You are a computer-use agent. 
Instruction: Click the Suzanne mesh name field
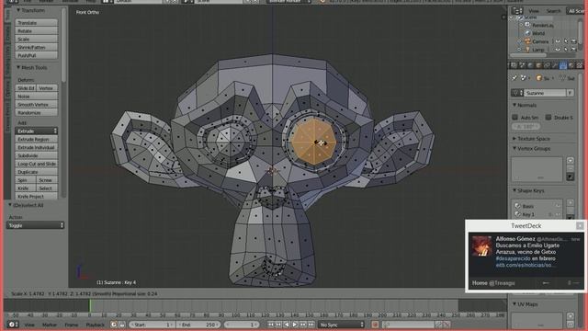[545, 93]
